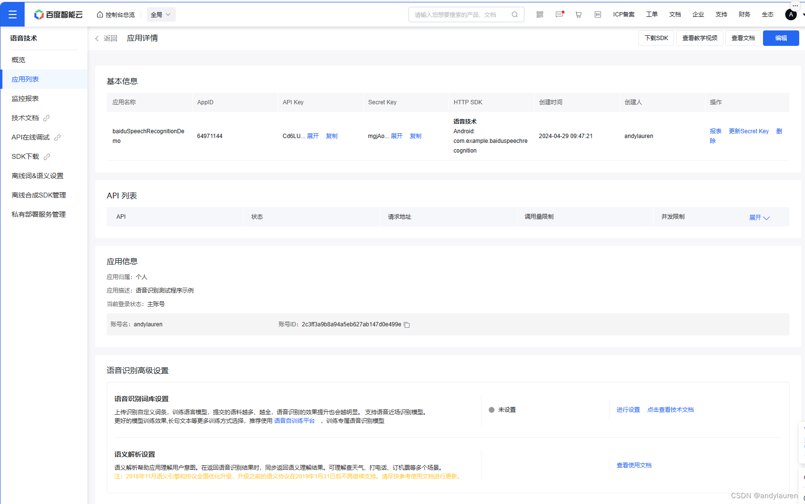Expand the Secret Key value with 展开
805x504 pixels.
pyautogui.click(x=396, y=136)
